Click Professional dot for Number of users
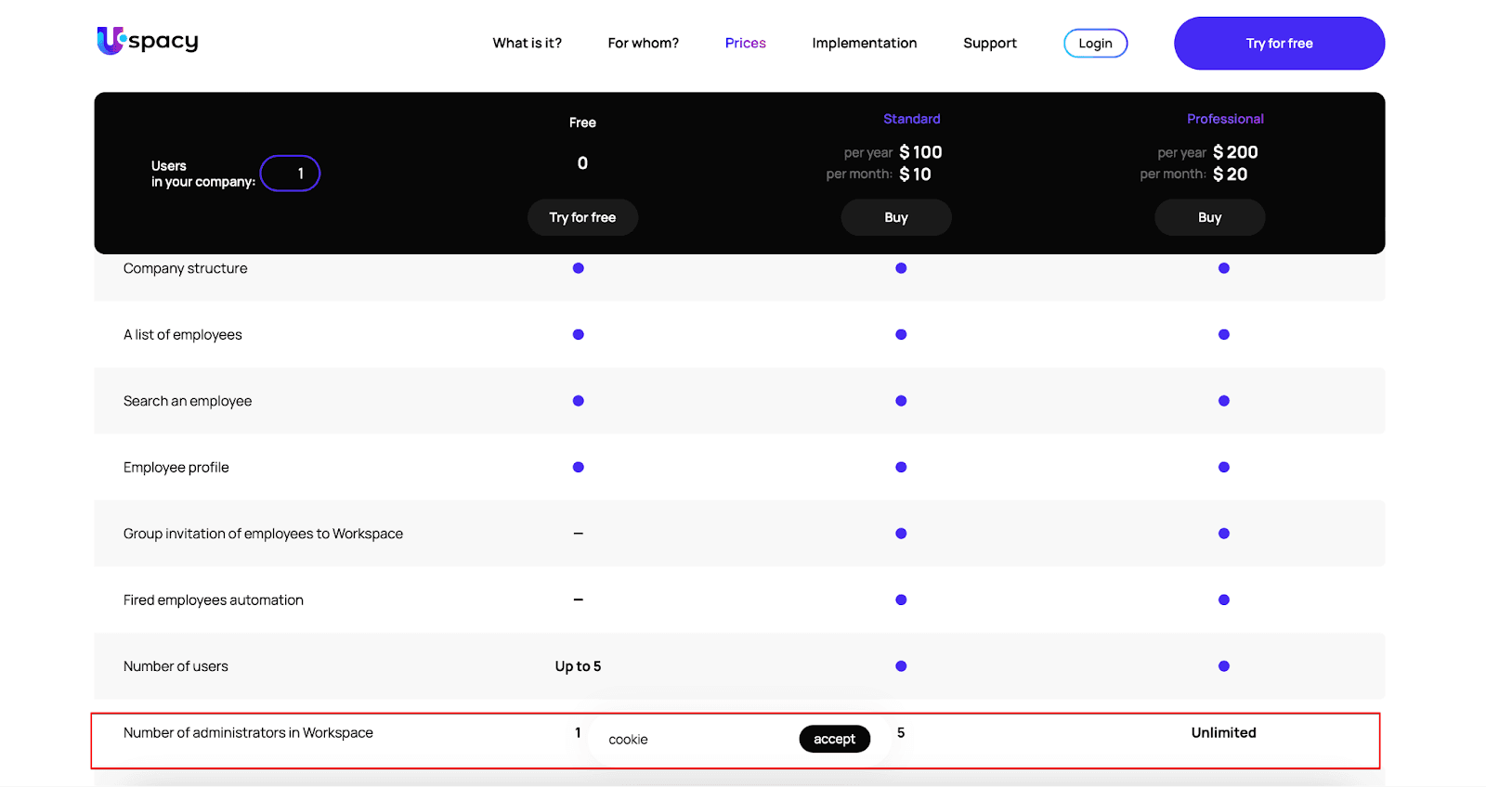The width and height of the screenshot is (1486, 787). [1223, 666]
